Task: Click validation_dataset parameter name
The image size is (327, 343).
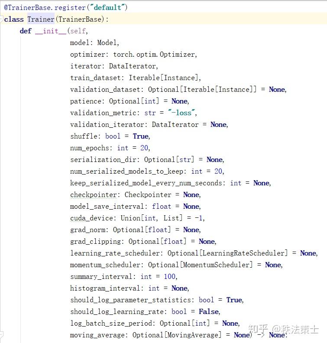Action: (105, 90)
